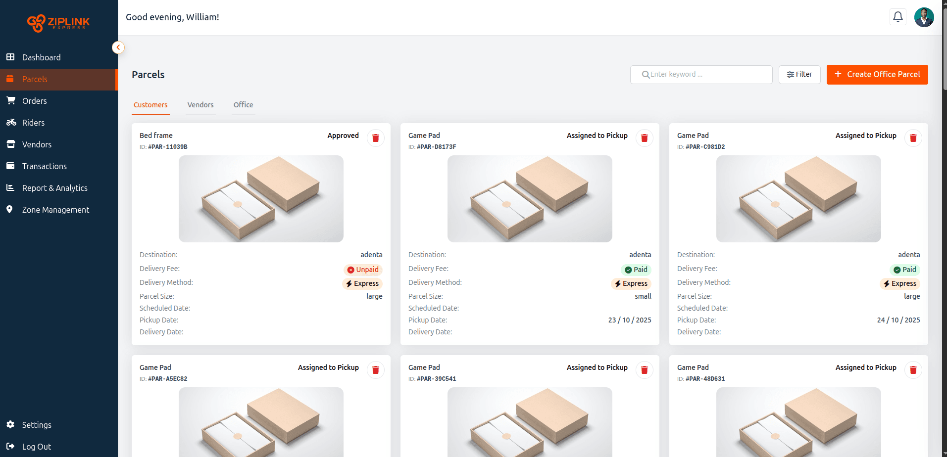Click the Paid badge on #PAR-C981D2
Viewport: 947px width, 457px height.
coord(905,270)
